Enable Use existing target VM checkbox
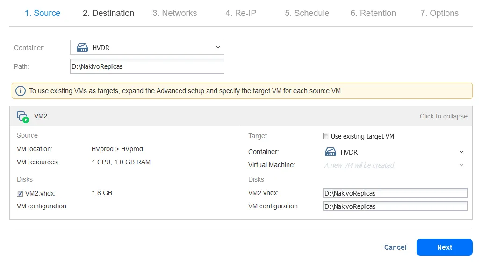The width and height of the screenshot is (482, 265). (x=326, y=136)
